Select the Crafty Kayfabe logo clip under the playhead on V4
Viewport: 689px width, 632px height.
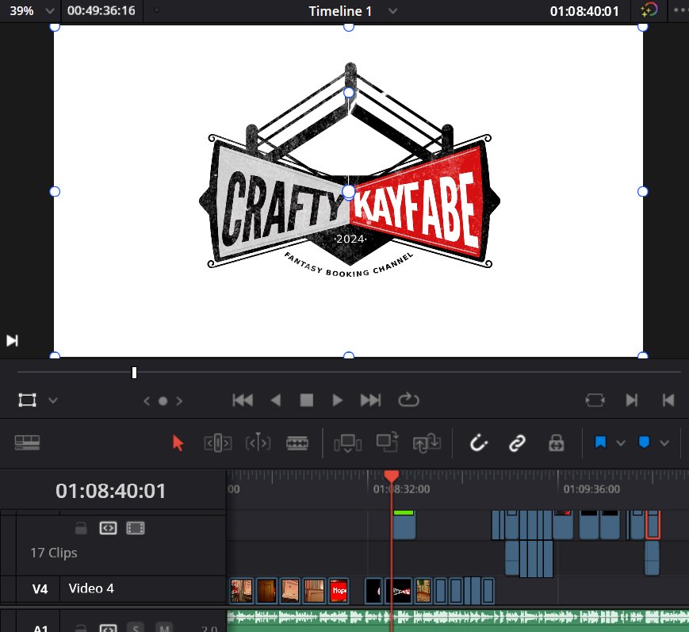point(399,591)
